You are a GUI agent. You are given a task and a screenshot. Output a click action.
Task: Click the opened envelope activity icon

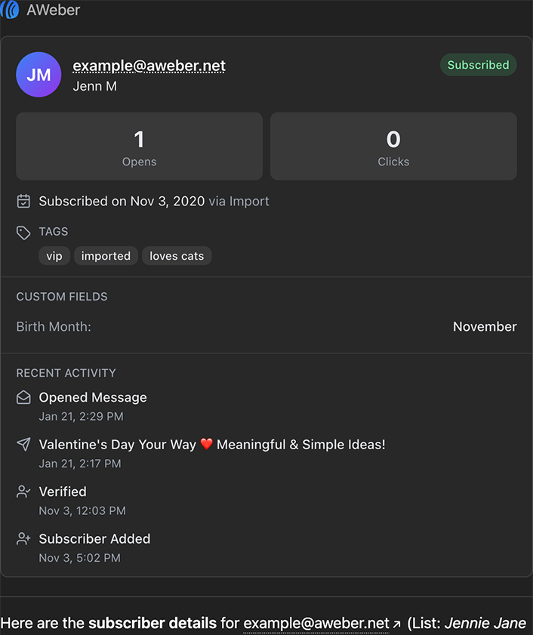(x=23, y=397)
